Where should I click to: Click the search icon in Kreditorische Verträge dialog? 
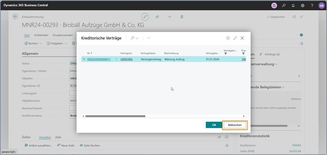click(x=132, y=38)
